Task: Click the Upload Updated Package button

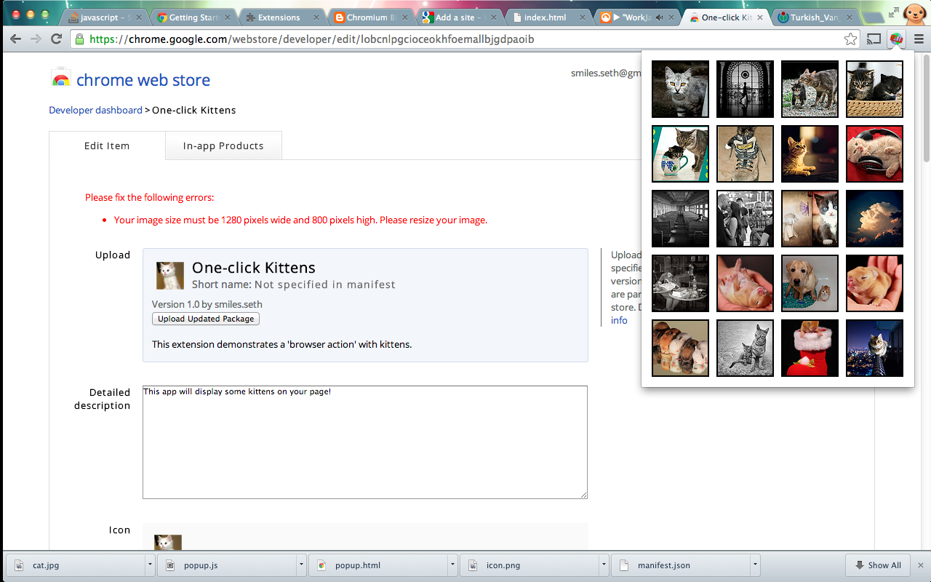Action: pos(205,319)
